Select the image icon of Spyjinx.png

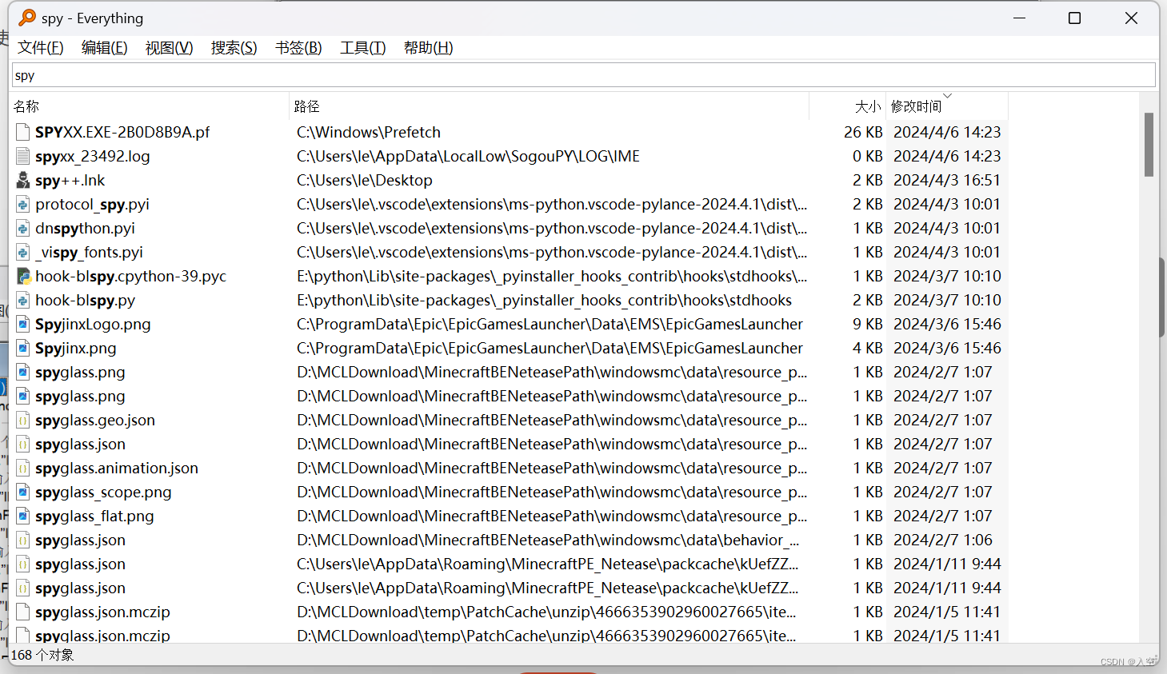click(23, 348)
